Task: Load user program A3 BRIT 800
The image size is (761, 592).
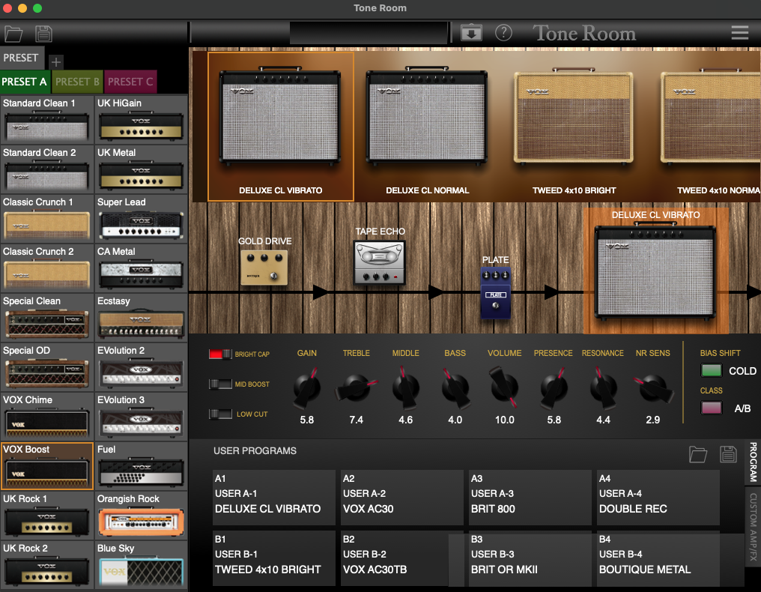Action: pos(530,498)
